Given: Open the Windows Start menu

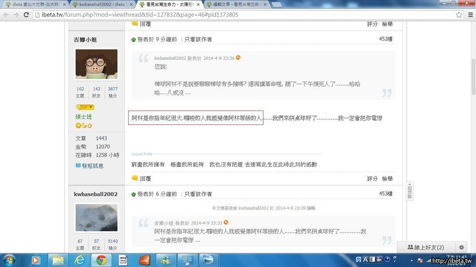Looking at the screenshot, I should 9,260.
